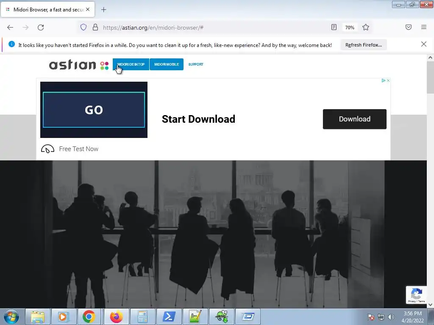
Task: Open the taskbar clock and date
Action: tap(412, 317)
